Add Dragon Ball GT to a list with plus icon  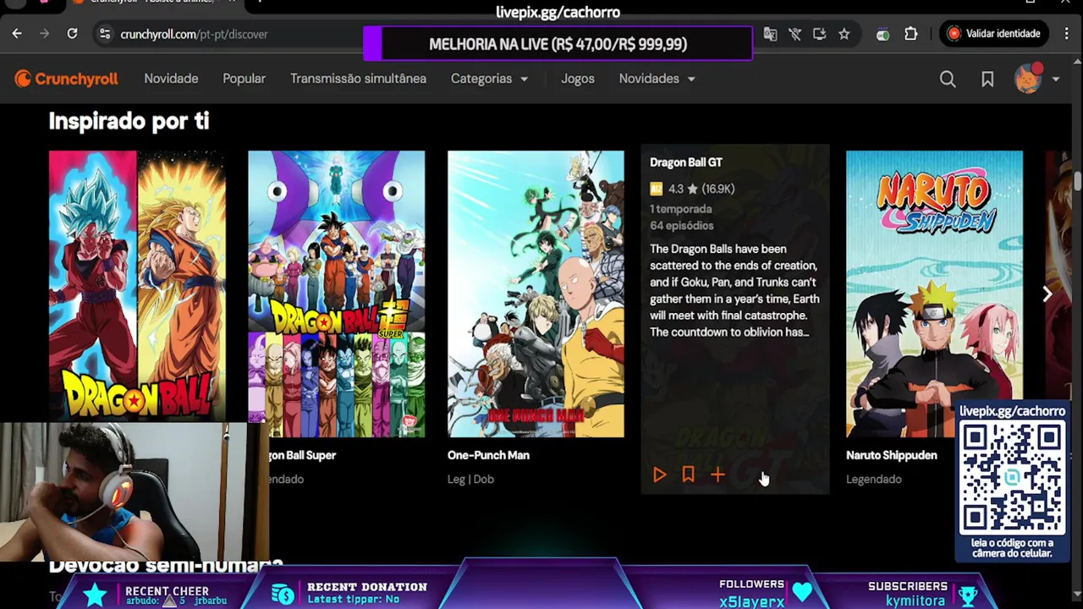click(717, 475)
